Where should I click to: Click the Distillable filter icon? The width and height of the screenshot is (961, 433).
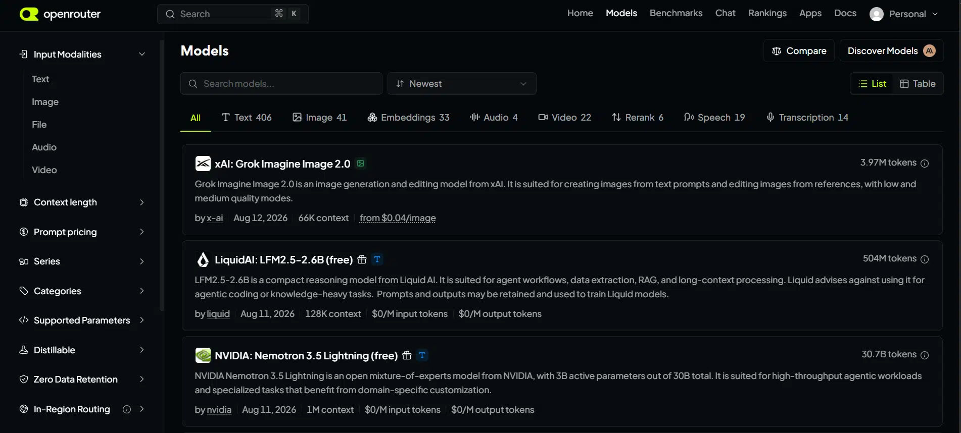23,350
